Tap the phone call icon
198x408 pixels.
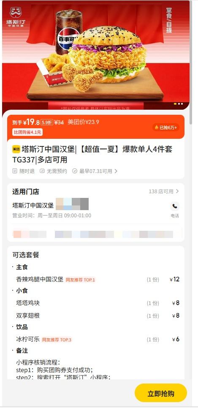pyautogui.click(x=175, y=206)
